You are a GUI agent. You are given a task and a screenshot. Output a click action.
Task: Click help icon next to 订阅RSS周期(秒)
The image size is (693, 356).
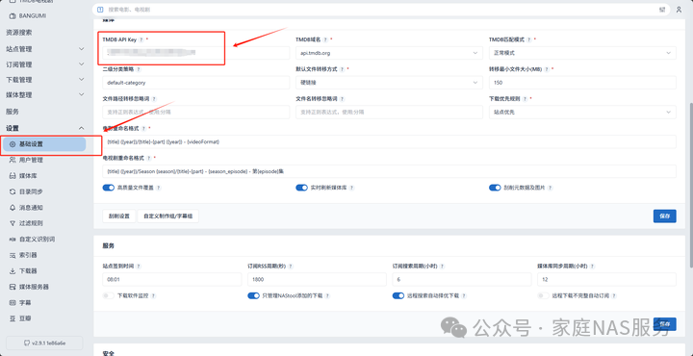click(x=291, y=267)
